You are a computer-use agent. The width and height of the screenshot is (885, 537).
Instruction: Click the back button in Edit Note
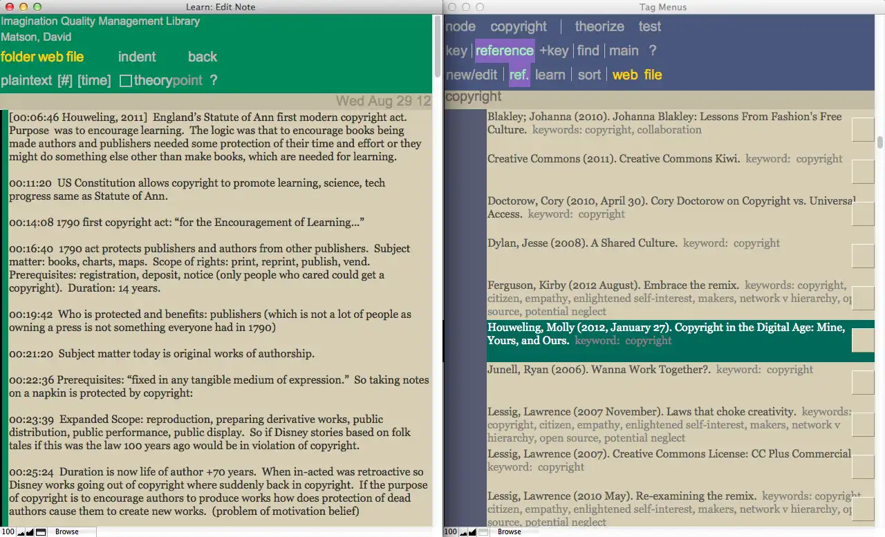click(x=203, y=57)
